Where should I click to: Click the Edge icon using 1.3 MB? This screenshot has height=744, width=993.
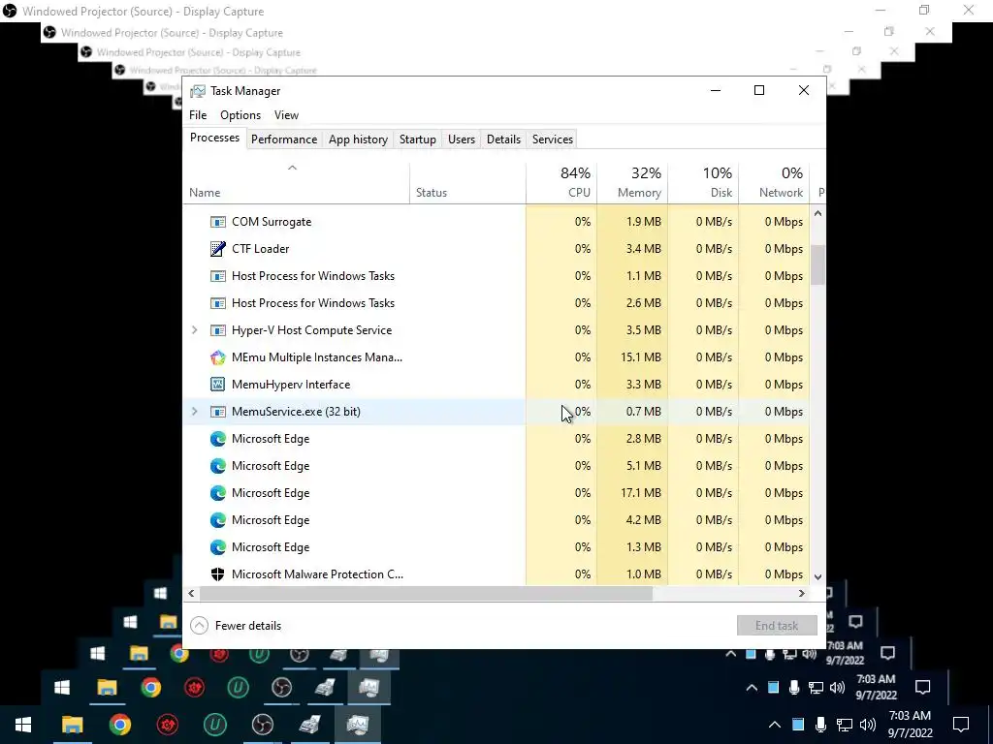click(218, 547)
